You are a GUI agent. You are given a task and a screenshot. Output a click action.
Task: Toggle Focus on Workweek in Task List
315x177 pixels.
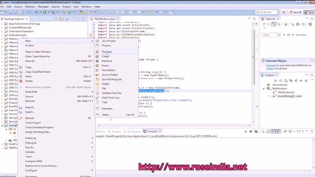pyautogui.click(x=285, y=24)
